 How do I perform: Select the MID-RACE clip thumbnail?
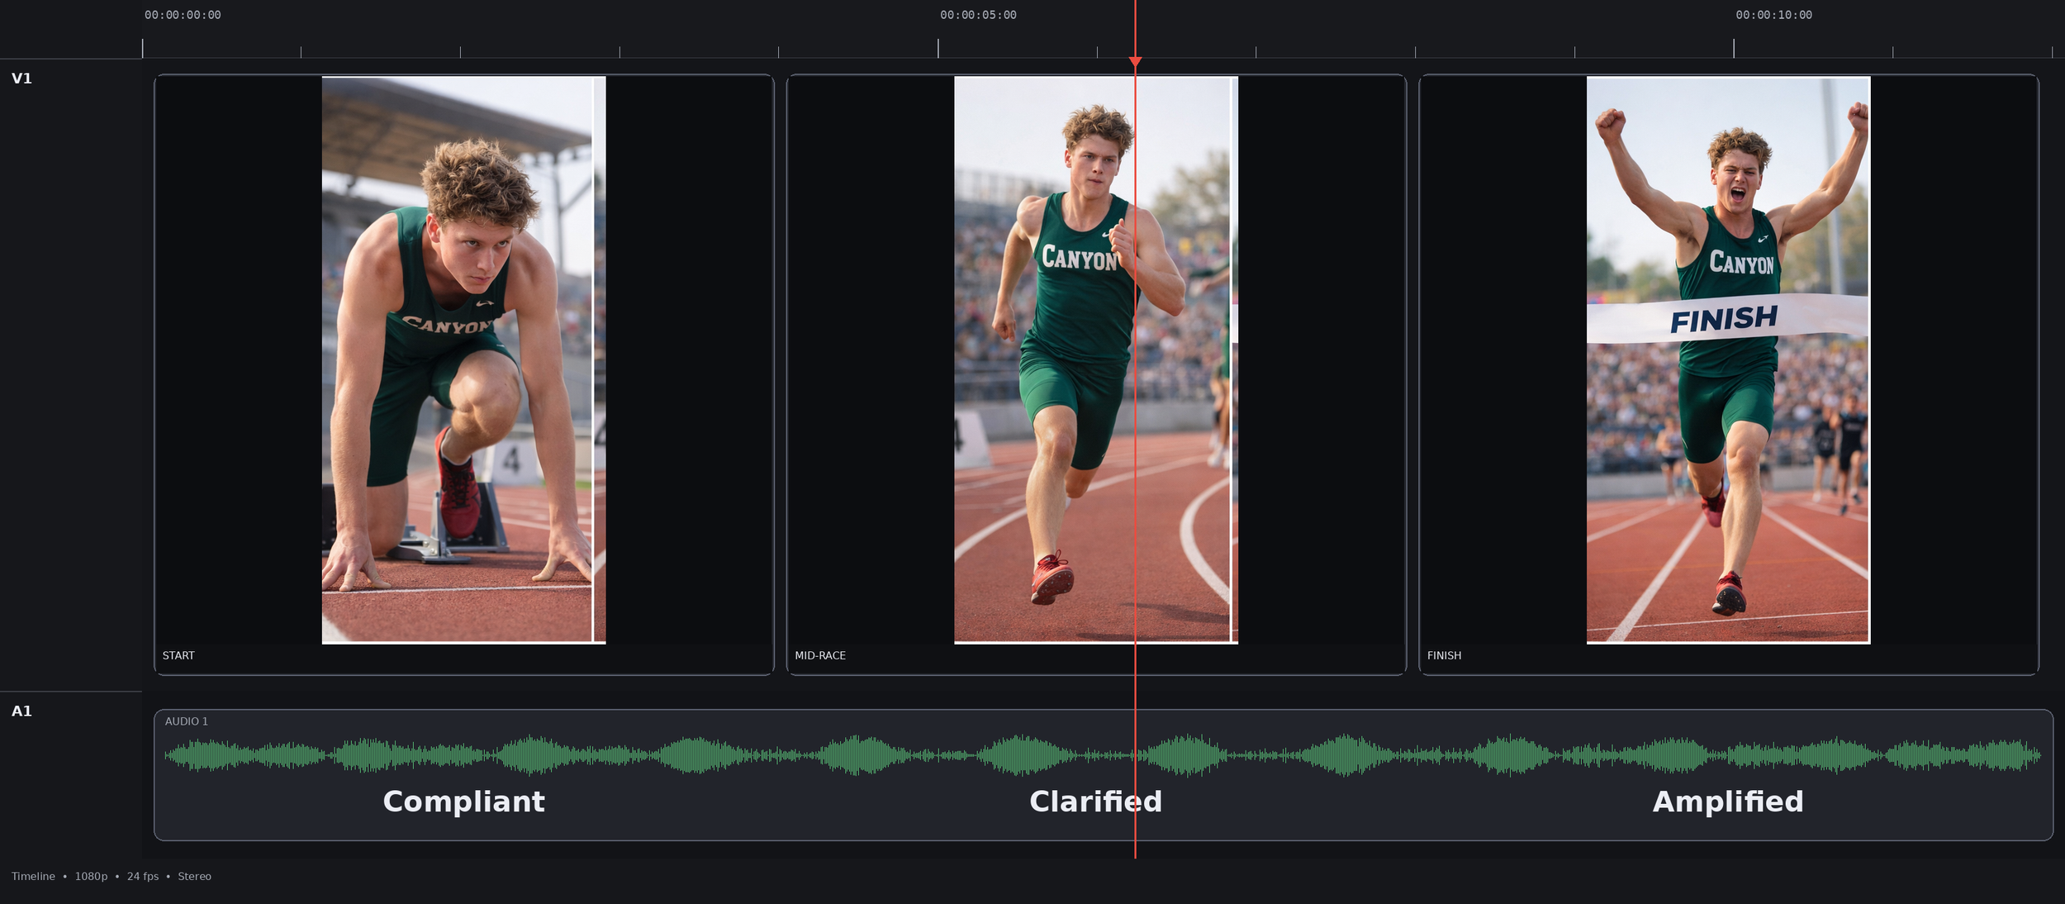click(x=1095, y=359)
